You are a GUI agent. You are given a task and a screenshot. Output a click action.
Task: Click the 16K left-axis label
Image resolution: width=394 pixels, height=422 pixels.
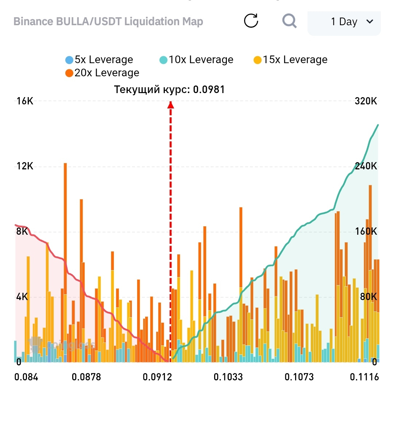tap(25, 101)
